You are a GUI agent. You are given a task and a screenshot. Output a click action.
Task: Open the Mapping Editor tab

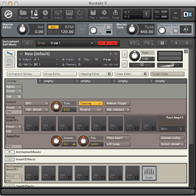point(92,74)
